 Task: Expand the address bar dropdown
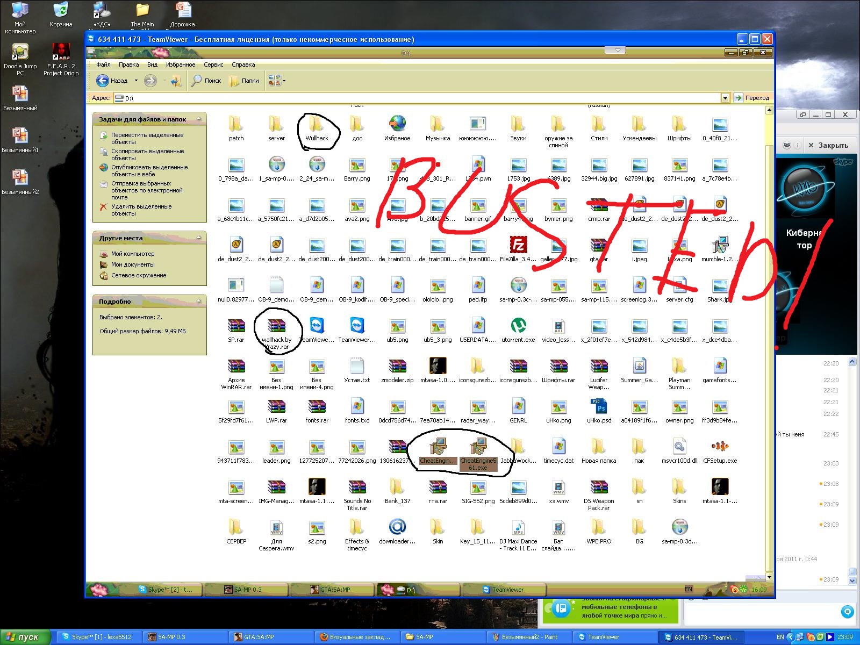tap(725, 98)
